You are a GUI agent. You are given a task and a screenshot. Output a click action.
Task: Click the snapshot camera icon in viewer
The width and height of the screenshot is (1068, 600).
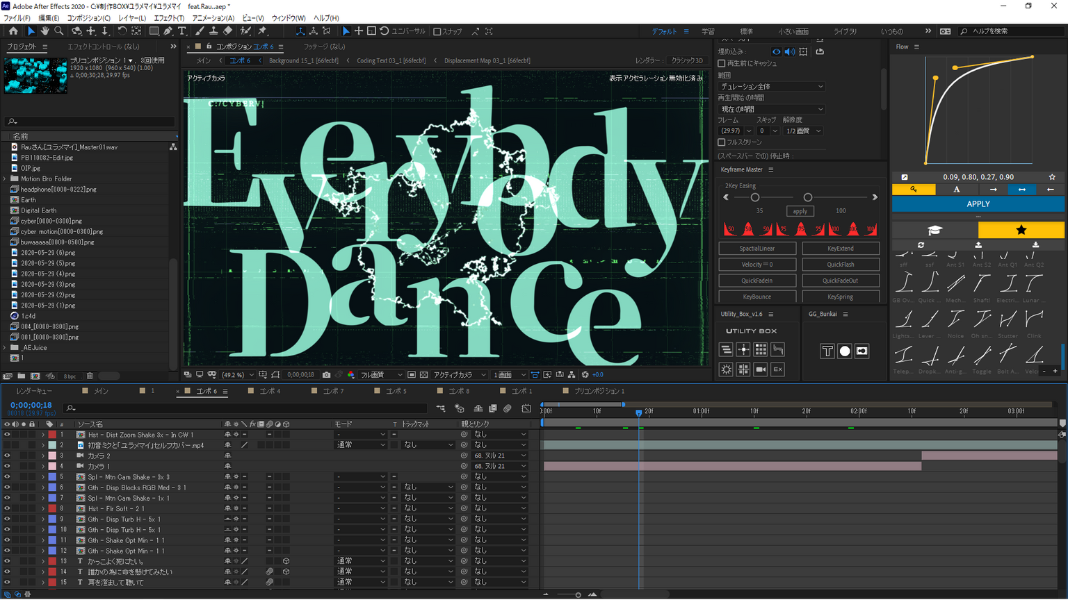[326, 375]
